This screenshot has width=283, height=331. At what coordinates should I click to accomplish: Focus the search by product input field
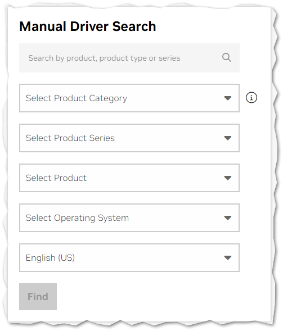(129, 58)
